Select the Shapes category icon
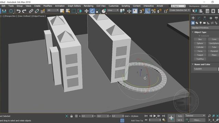 click(x=197, y=23)
